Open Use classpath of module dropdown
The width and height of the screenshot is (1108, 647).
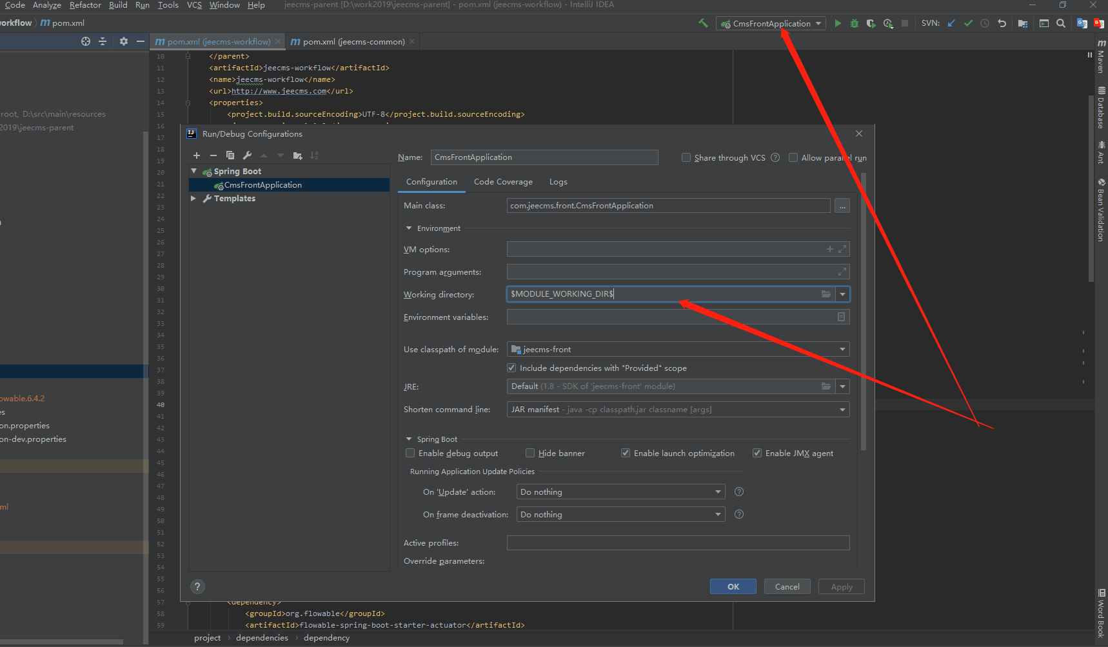point(842,350)
